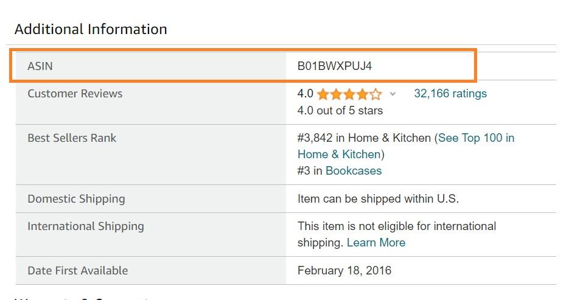This screenshot has height=300, width=569.
Task: Open See Top 100 in Home & Kitchen
Action: pyautogui.click(x=476, y=138)
